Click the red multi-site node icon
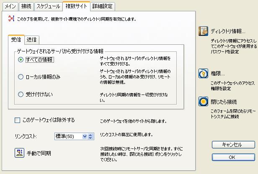The image size is (258, 174). (x=11, y=18)
